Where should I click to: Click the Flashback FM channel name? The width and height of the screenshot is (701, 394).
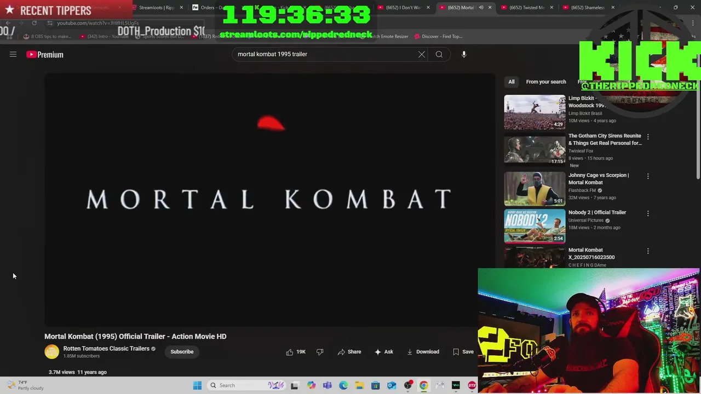click(582, 190)
